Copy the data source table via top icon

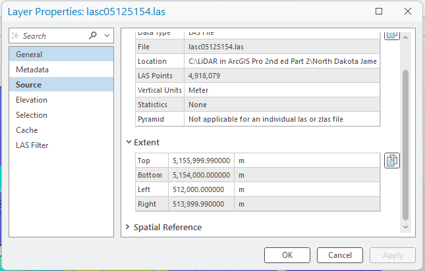[391, 36]
